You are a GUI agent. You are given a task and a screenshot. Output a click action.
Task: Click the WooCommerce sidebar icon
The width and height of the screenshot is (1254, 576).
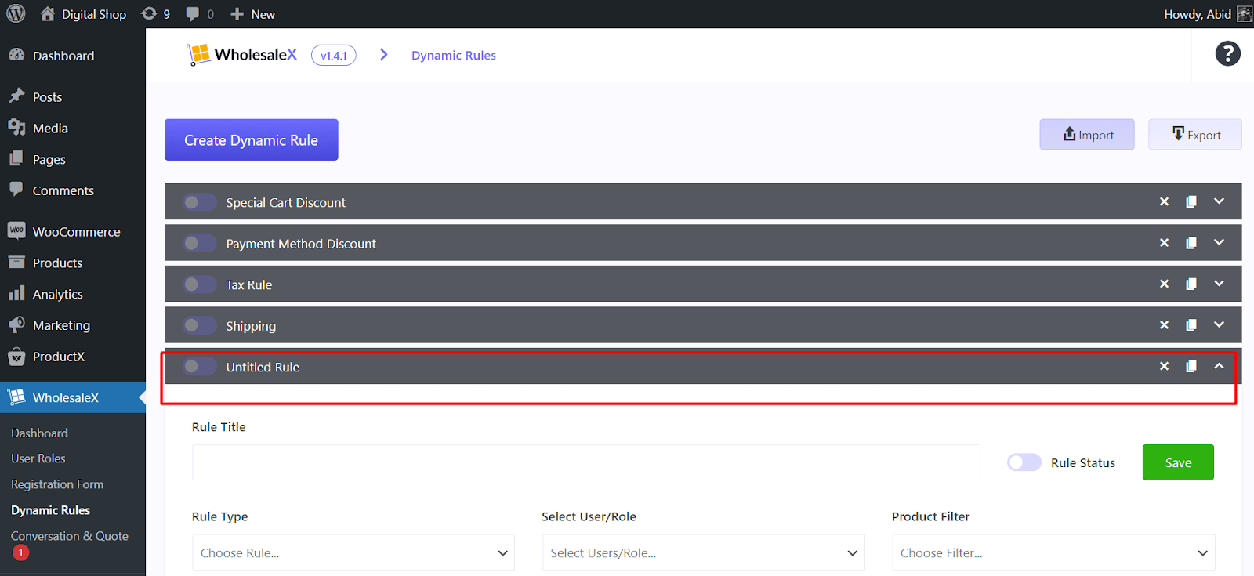click(x=16, y=230)
